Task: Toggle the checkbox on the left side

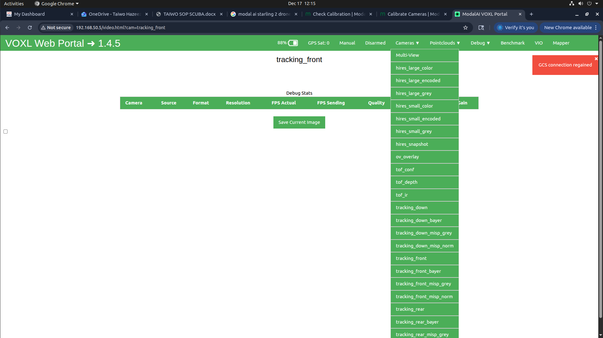Action: click(x=6, y=132)
